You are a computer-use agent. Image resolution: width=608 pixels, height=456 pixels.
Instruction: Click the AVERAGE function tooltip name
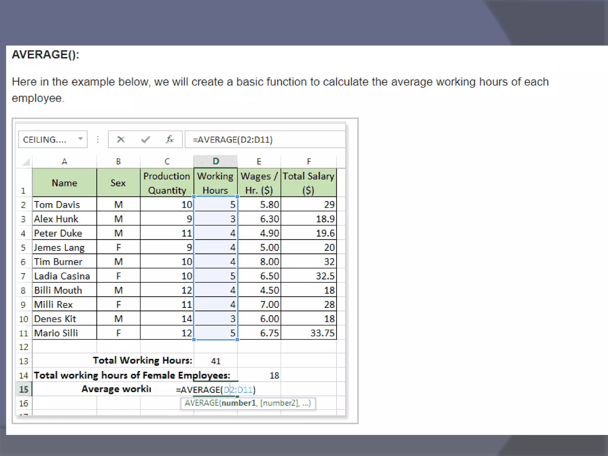pyautogui.click(x=202, y=403)
